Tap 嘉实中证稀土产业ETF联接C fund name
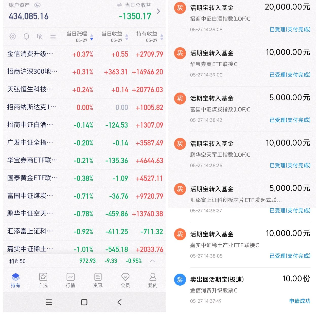This screenshot has height=315, width=319. [x=225, y=245]
